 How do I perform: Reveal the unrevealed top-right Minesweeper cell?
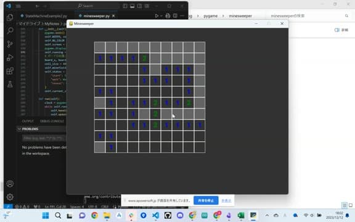click(200, 47)
